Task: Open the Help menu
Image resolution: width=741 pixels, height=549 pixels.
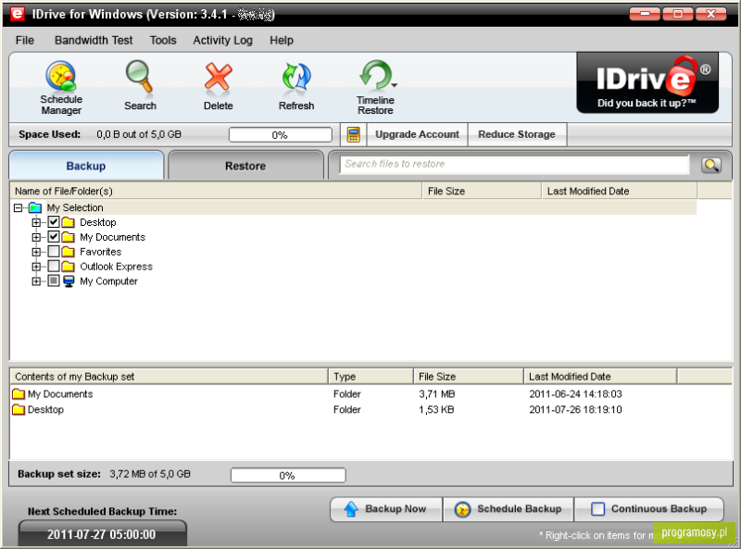Action: click(282, 40)
